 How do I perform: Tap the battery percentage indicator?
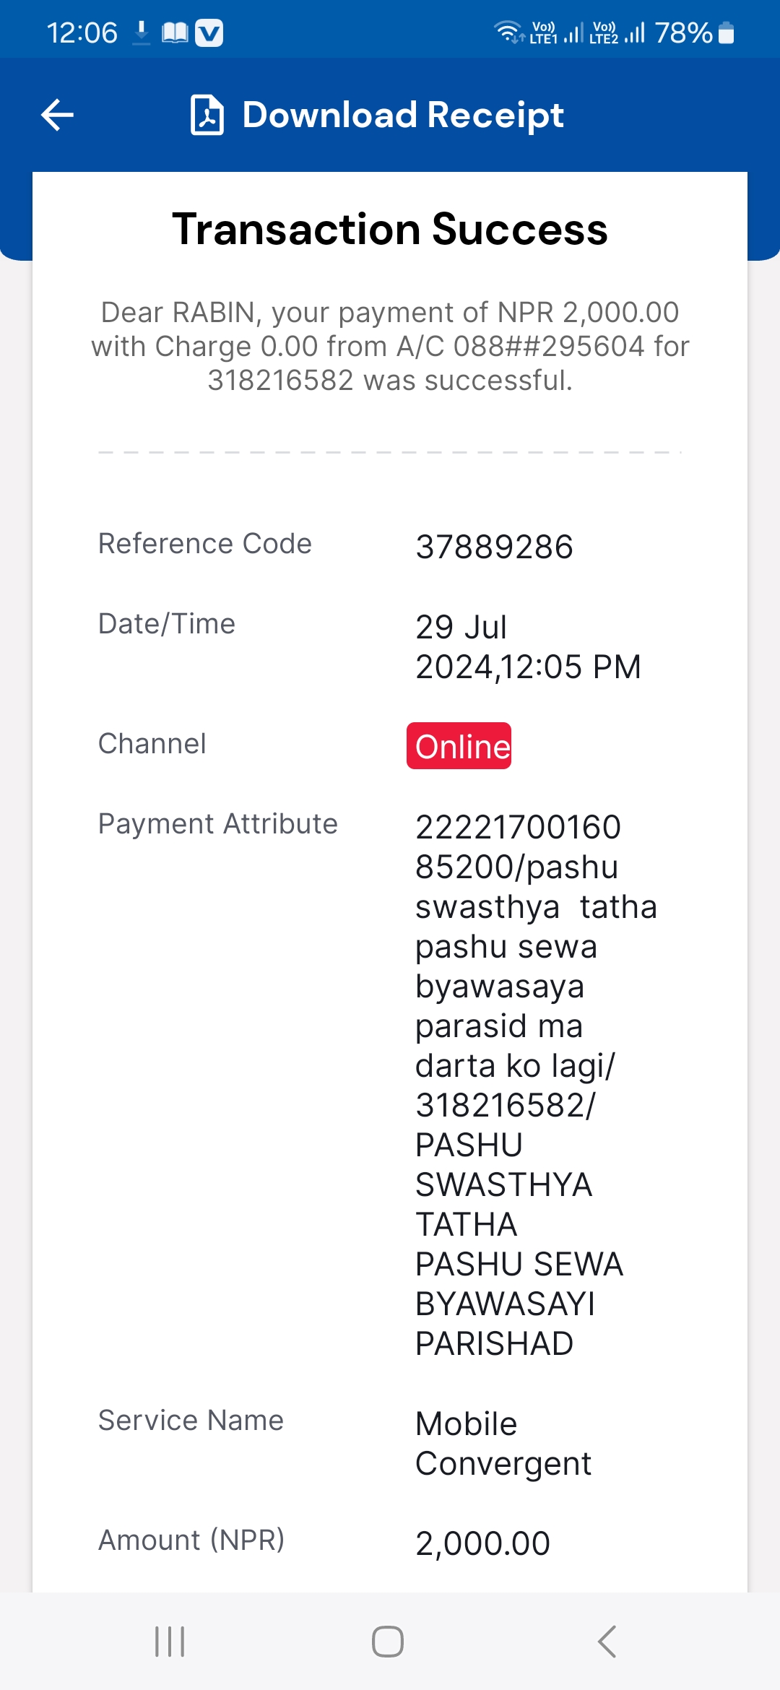coord(683,32)
